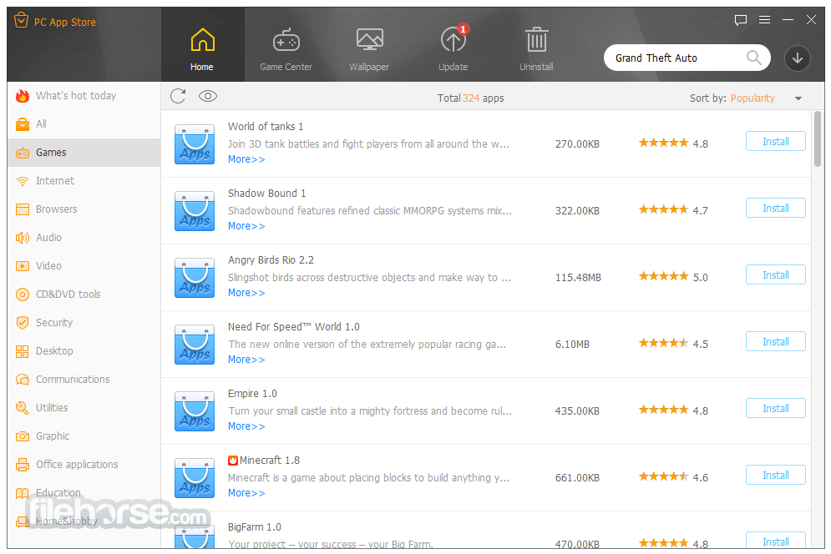Image resolution: width=831 pixels, height=554 pixels.
Task: Open More link for Empire 1.0
Action: click(x=246, y=426)
